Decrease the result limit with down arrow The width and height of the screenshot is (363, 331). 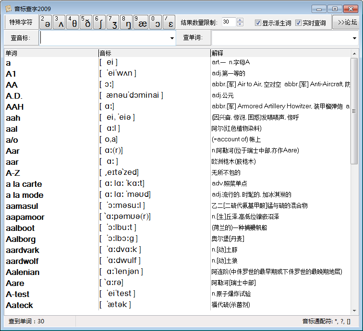pyautogui.click(x=240, y=24)
